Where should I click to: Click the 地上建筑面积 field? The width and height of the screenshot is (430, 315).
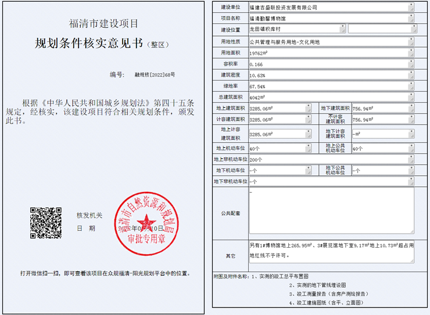pos(280,108)
